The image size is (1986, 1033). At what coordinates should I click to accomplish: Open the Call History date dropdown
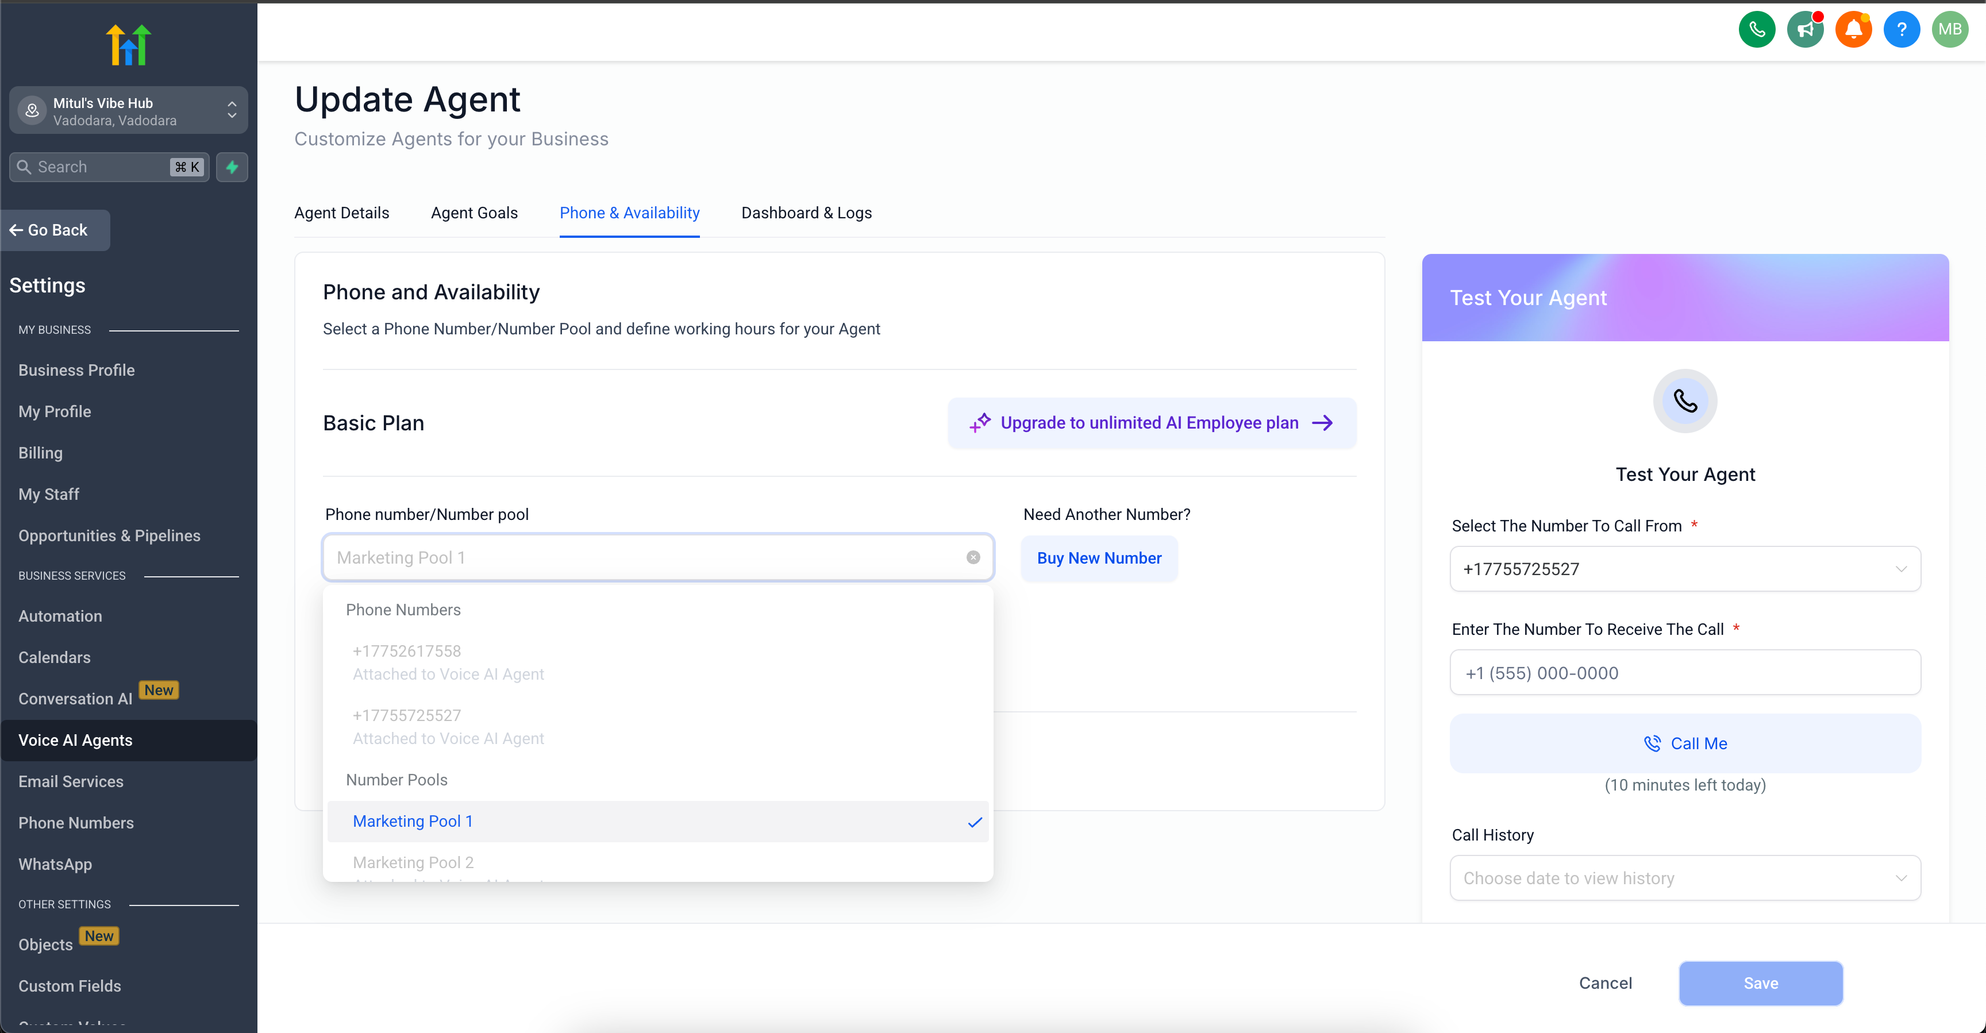[x=1684, y=878]
